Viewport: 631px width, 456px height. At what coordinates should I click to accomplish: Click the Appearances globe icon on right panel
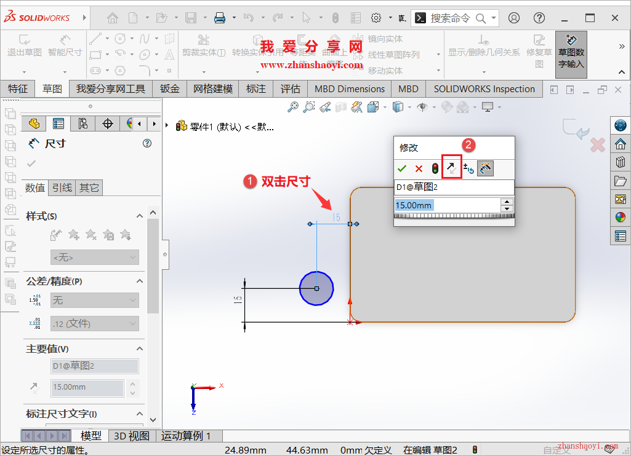click(620, 217)
